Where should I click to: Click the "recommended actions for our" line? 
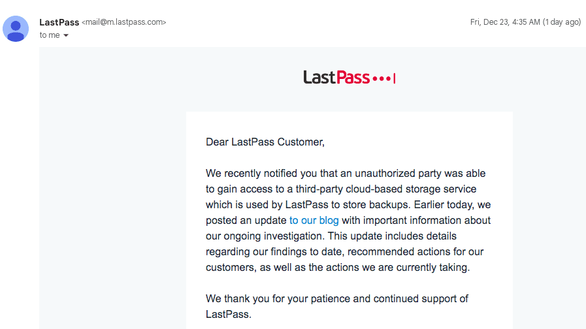coord(415,252)
